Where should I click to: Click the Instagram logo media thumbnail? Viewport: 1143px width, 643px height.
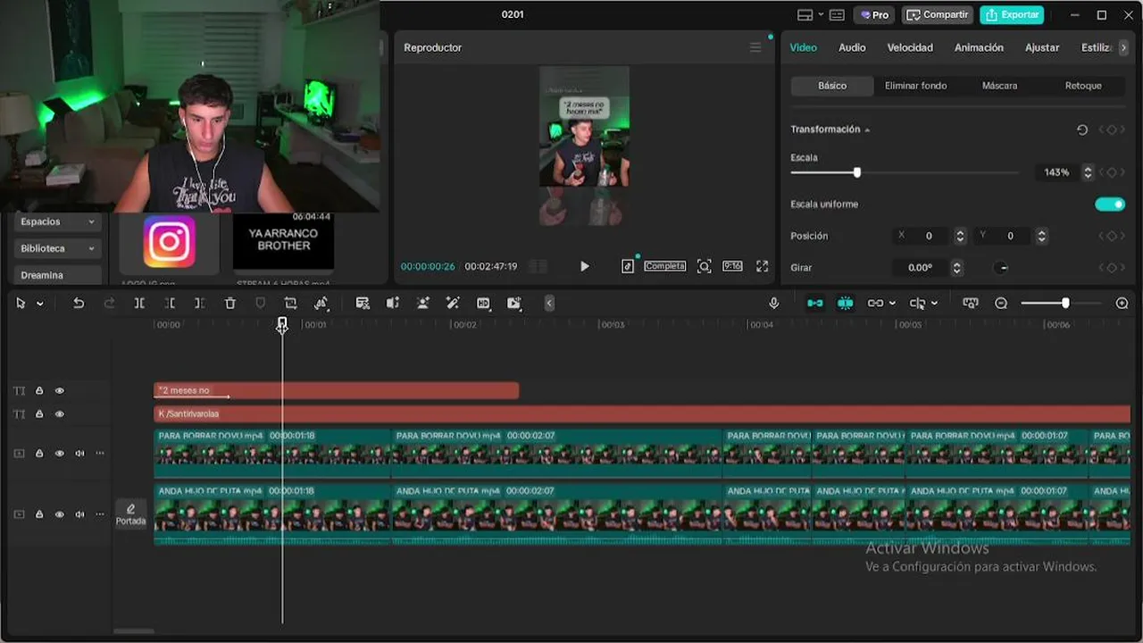pos(170,242)
